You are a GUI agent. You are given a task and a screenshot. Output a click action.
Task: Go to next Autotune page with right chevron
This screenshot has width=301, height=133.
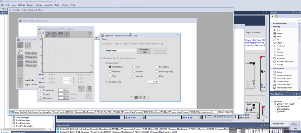(149, 97)
